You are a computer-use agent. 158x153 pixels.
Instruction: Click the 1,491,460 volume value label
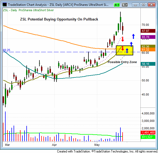coord(148,133)
